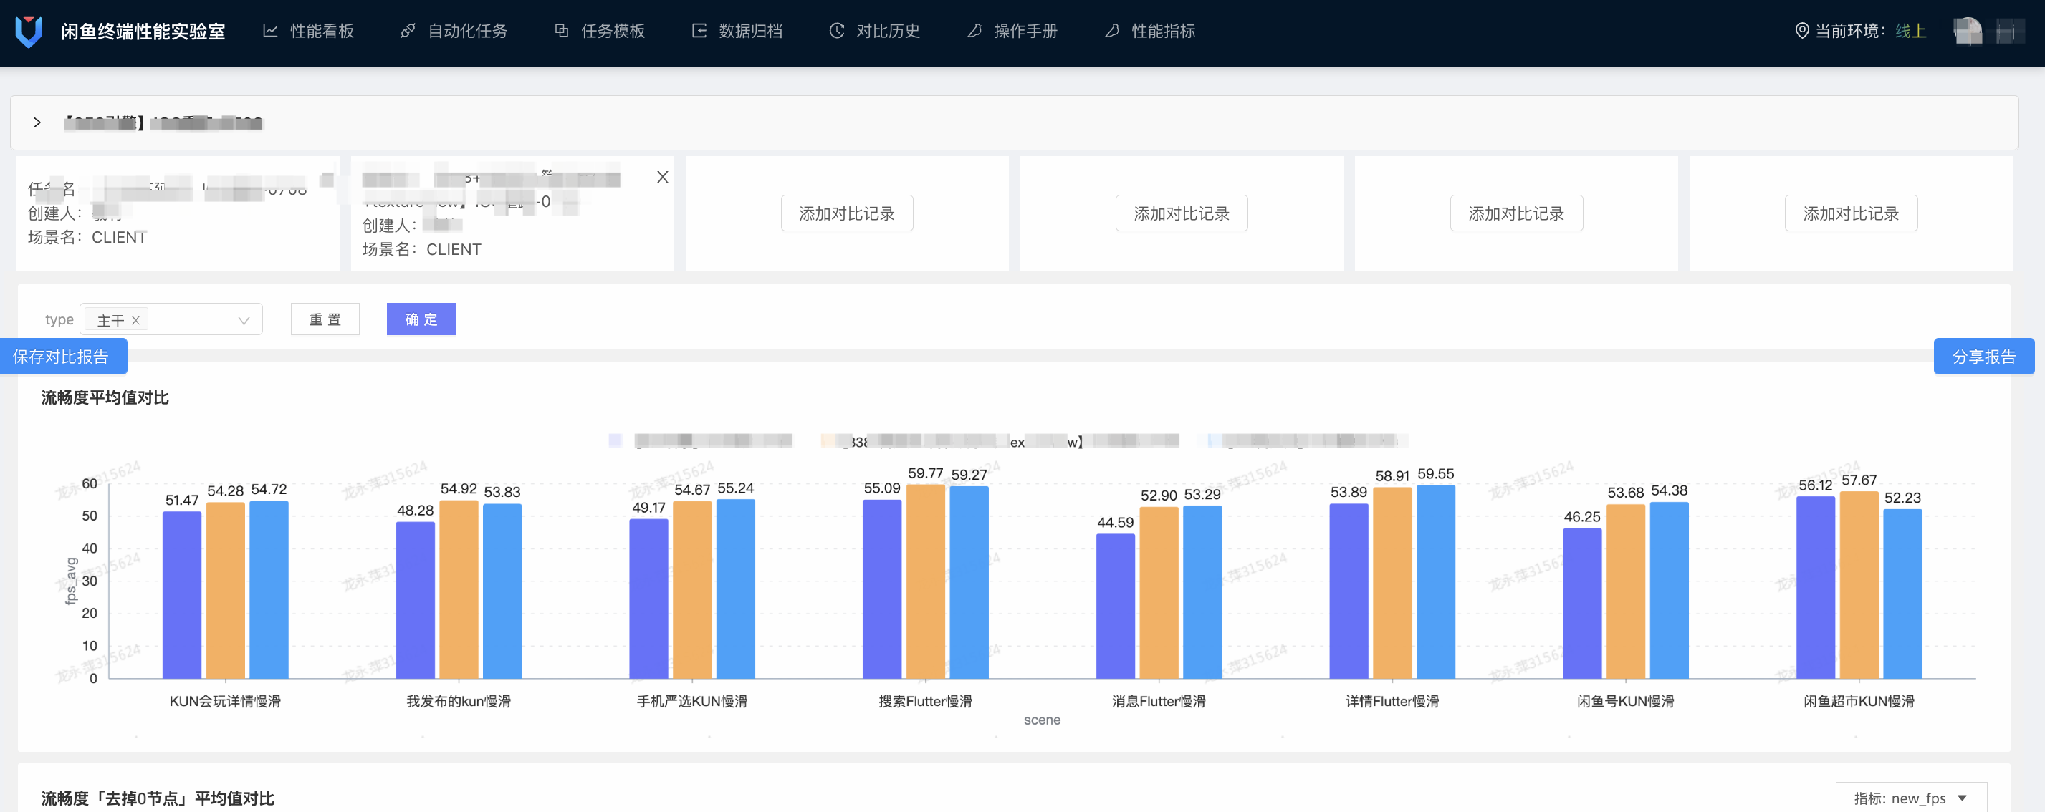2045x812 pixels.
Task: Remove the 主干 tag from type filter
Action: coord(135,320)
